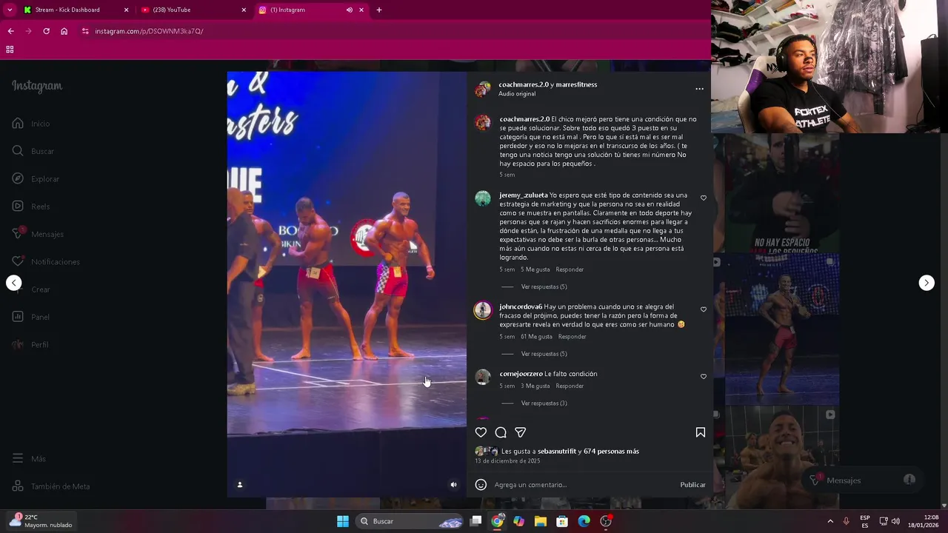Image resolution: width=948 pixels, height=533 pixels.
Task: Open the post options three-dot menu
Action: (x=699, y=89)
